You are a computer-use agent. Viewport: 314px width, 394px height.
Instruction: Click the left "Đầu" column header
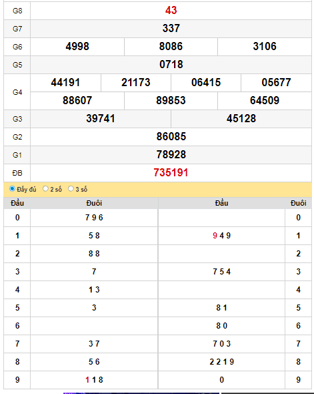17,203
